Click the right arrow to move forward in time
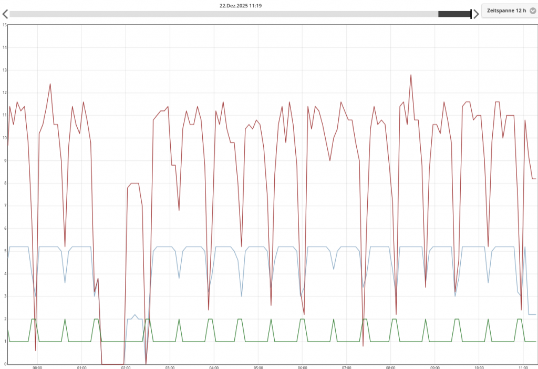This screenshot has height=369, width=538. 476,14
